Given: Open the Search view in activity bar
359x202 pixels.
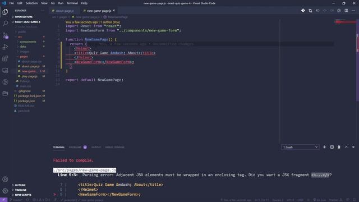Looking at the screenshot, I should 5,24.
